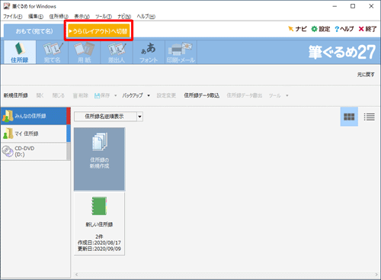Click the 削除 delete button
The width and height of the screenshot is (381, 280).
click(x=81, y=95)
